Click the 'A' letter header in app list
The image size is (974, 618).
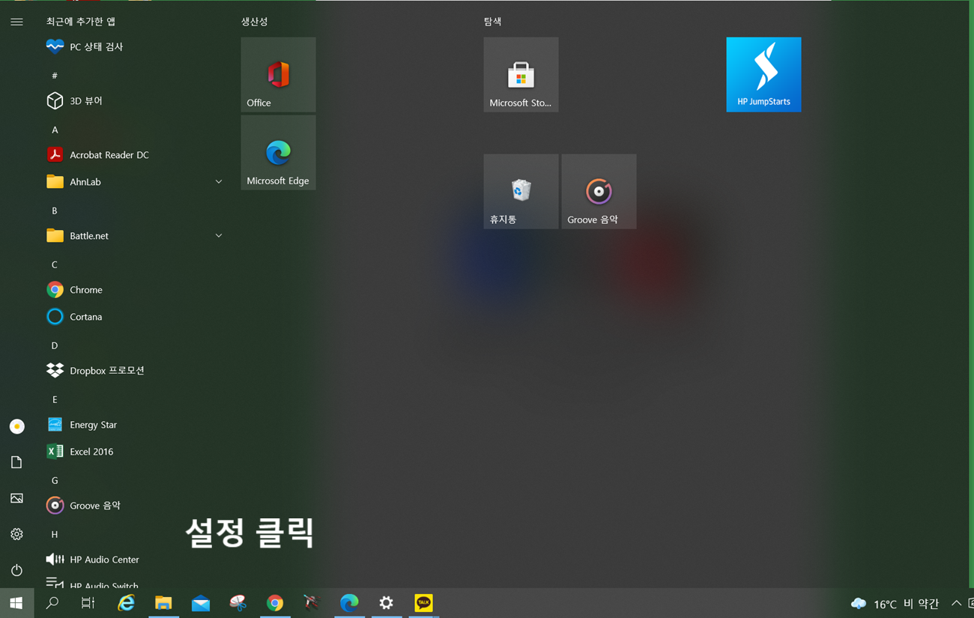pyautogui.click(x=54, y=130)
